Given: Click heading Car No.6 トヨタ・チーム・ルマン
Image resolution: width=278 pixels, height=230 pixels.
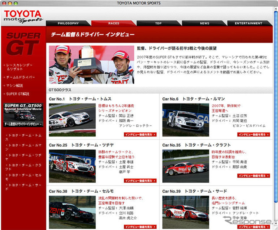Looking at the screenshot, I should [194, 99].
